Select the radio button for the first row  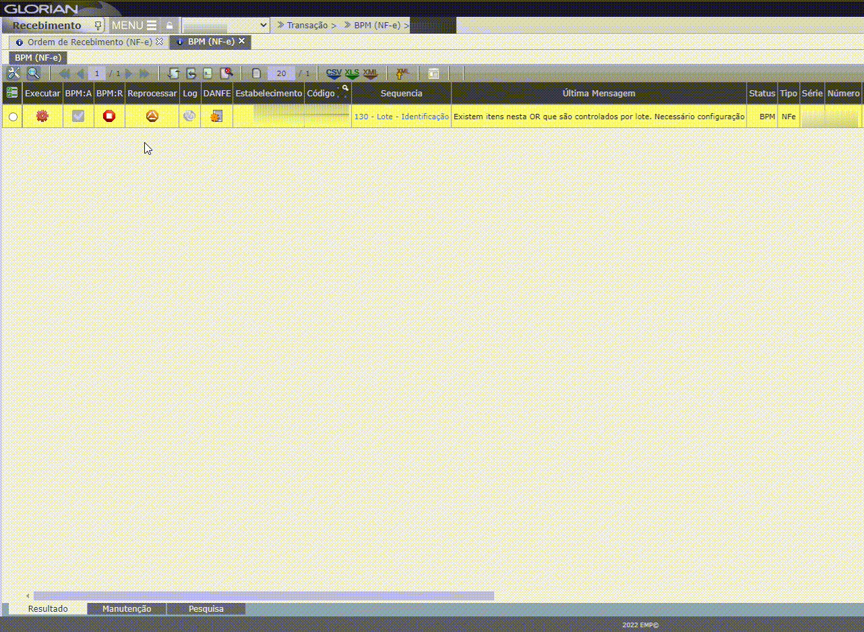pos(13,117)
